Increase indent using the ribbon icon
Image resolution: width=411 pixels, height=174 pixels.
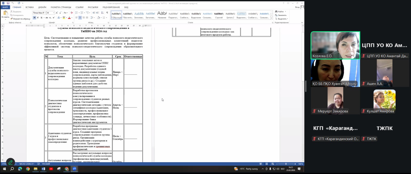pos(98,13)
